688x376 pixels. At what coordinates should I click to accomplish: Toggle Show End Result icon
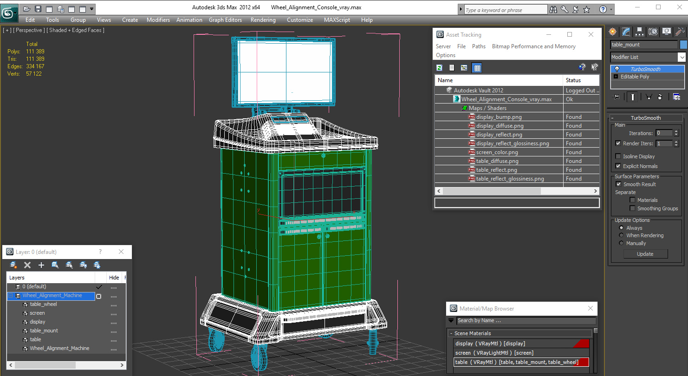(632, 97)
